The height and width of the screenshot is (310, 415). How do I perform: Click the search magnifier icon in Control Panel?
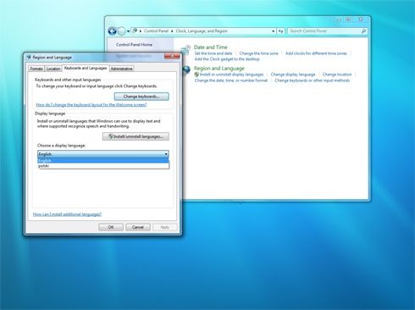click(x=363, y=31)
